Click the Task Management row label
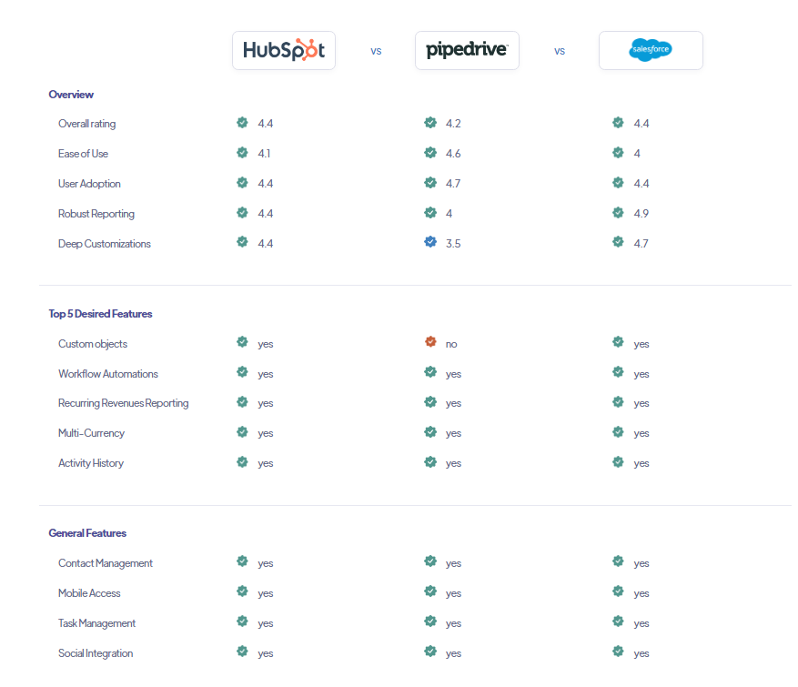 point(96,623)
